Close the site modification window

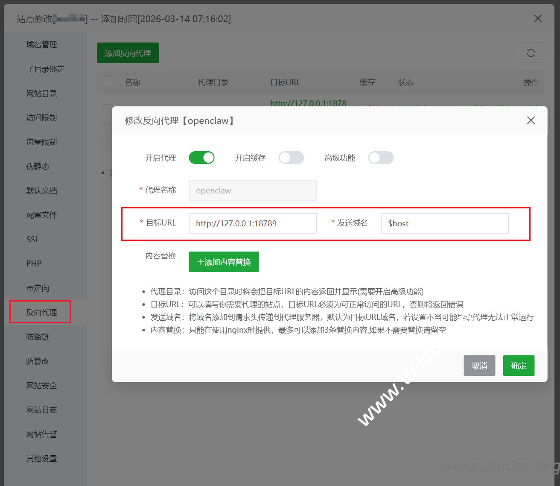[x=538, y=18]
